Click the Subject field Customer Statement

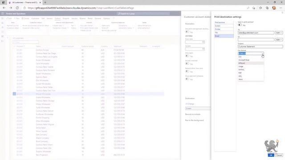260,47
